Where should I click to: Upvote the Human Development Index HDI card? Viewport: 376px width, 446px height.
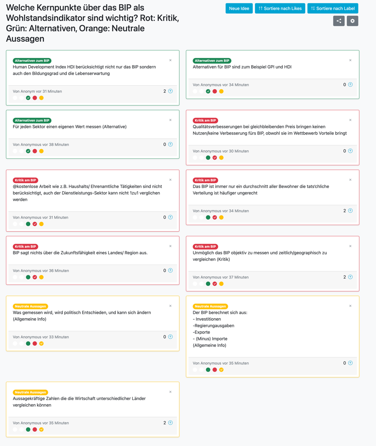click(x=170, y=91)
